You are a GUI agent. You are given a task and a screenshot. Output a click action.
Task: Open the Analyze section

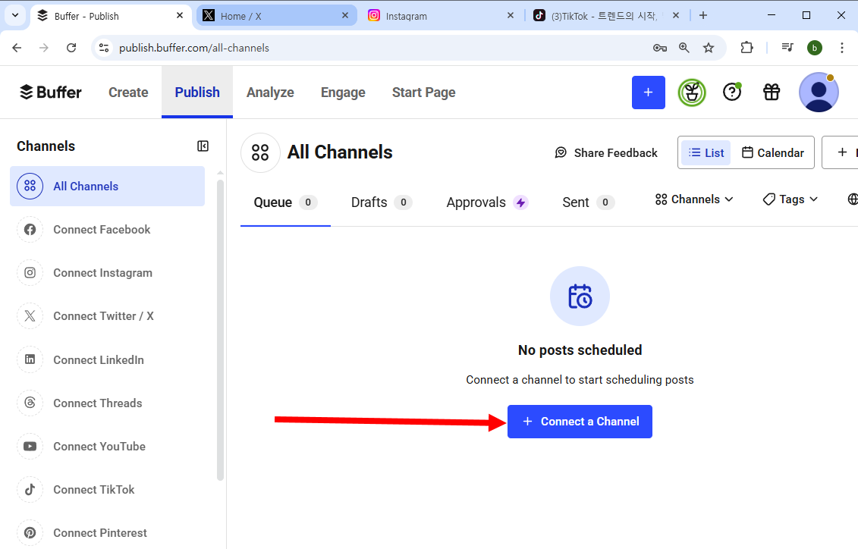point(270,93)
